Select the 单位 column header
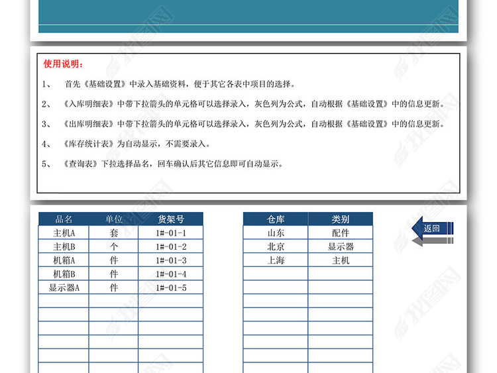Viewport: 497px width, 373px height. (x=113, y=219)
